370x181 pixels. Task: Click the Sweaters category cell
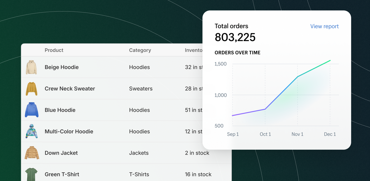pyautogui.click(x=141, y=89)
